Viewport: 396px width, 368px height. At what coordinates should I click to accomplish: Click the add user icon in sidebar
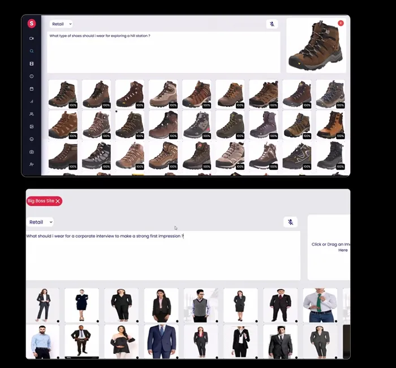[x=32, y=164]
